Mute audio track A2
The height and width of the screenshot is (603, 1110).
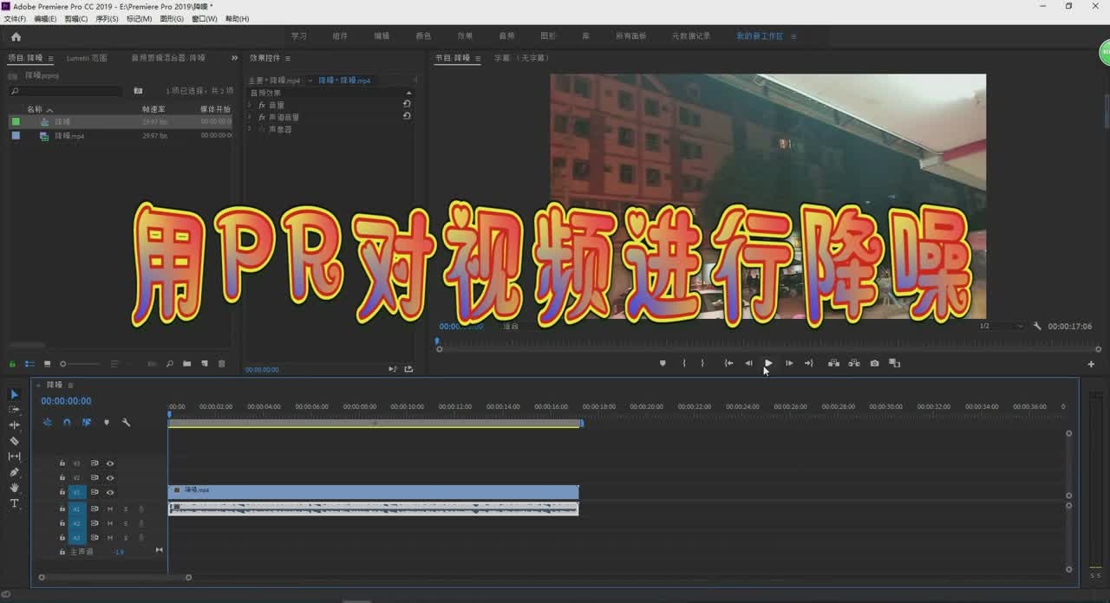(x=110, y=523)
